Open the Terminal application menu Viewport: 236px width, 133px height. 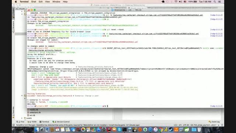pos(24,1)
